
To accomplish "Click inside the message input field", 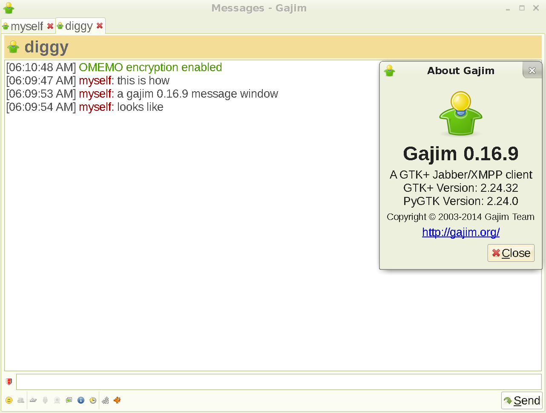I will 277,382.
